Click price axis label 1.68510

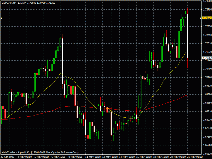(x=207, y=111)
